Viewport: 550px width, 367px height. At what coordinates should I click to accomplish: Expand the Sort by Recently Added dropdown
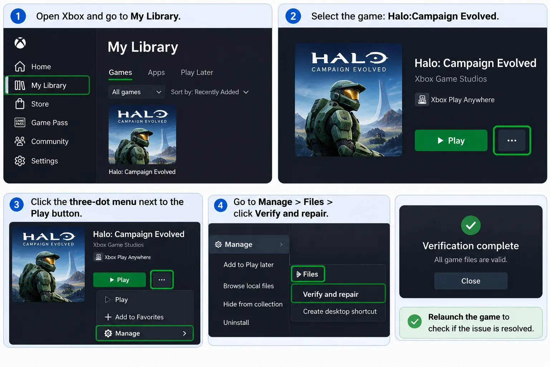click(210, 92)
